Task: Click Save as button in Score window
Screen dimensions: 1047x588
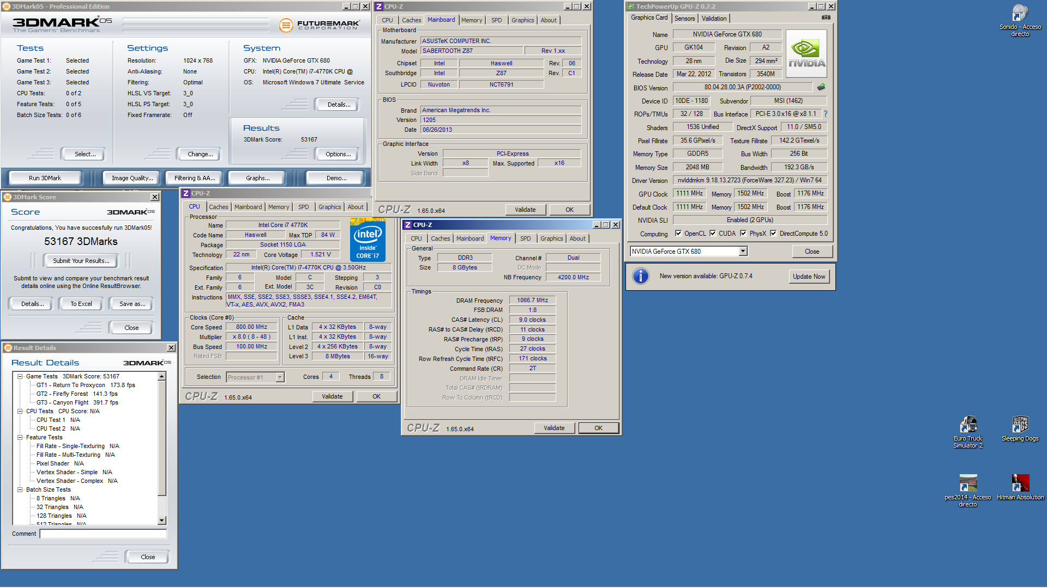Action: pyautogui.click(x=132, y=304)
